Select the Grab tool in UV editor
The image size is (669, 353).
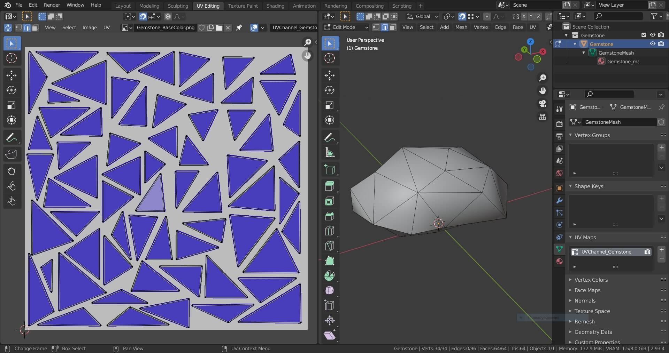(x=11, y=171)
